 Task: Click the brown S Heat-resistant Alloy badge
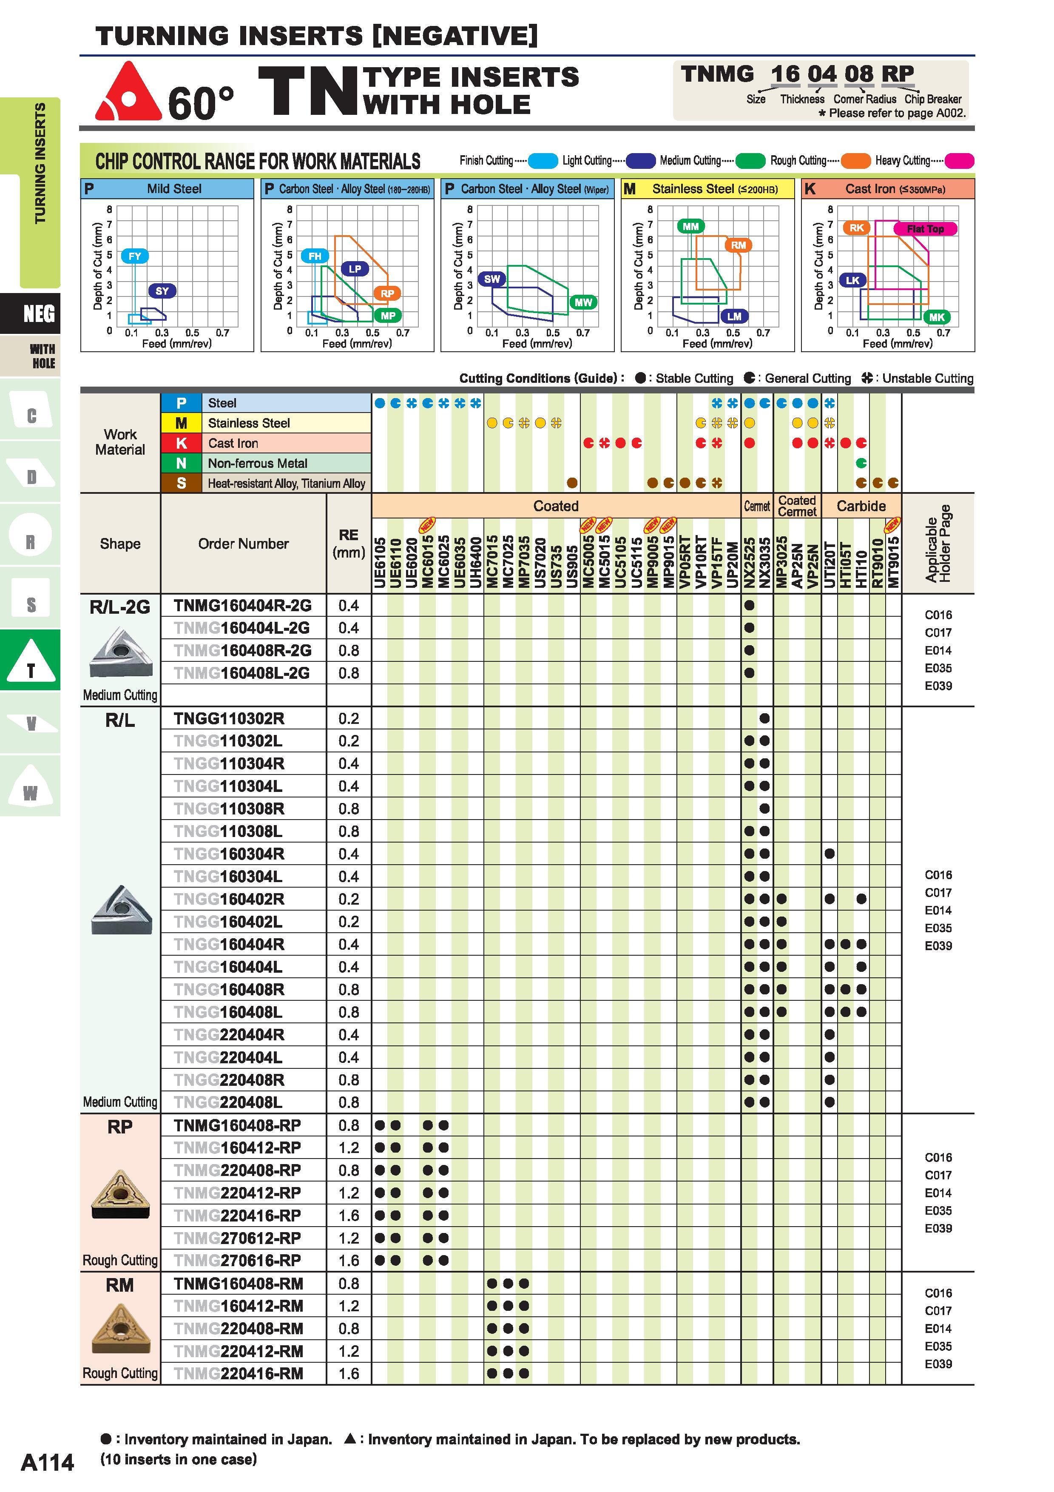click(181, 484)
